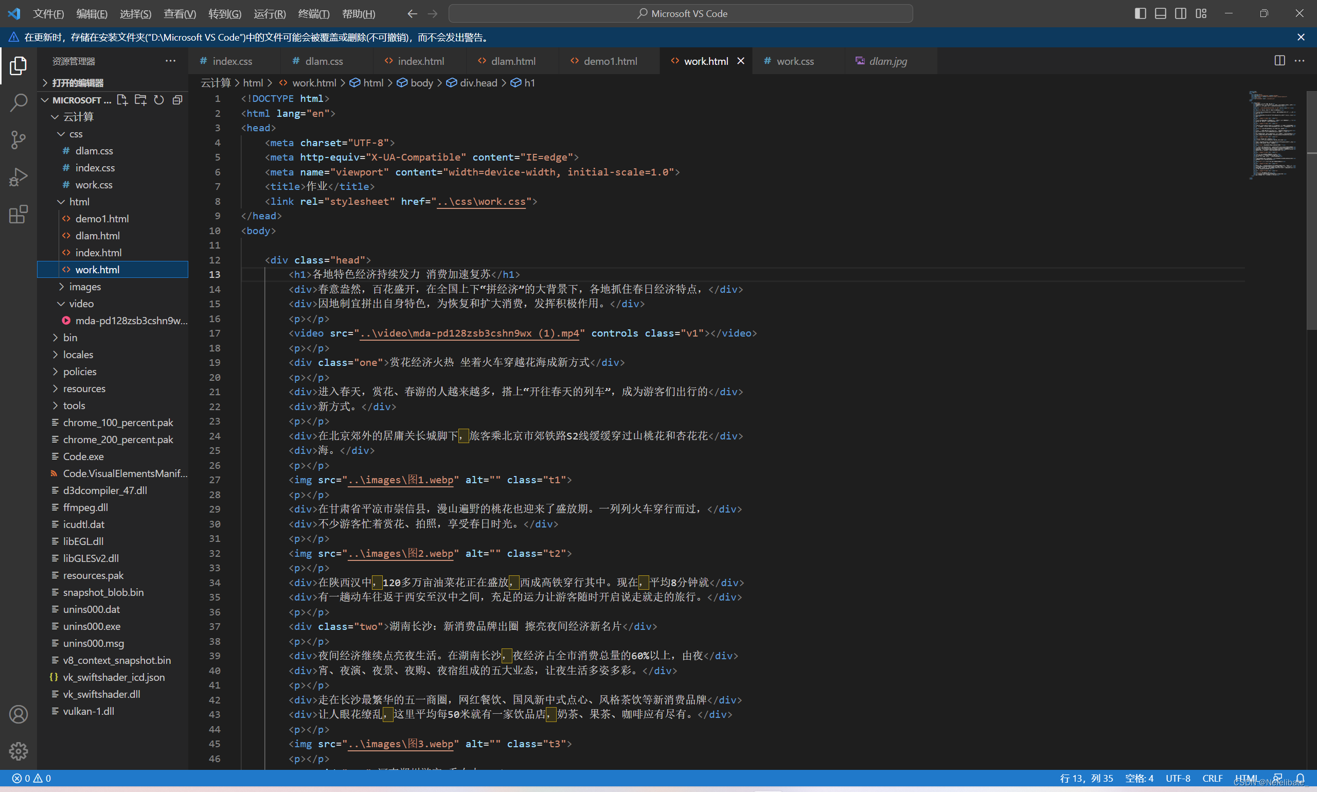1317x792 pixels.
Task: Open index.html in the file tree
Action: (x=113, y=253)
